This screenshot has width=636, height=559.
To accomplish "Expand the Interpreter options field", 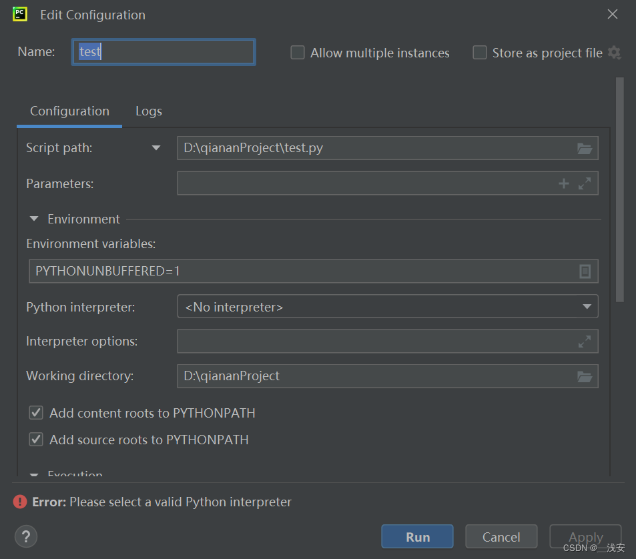I will pyautogui.click(x=585, y=342).
